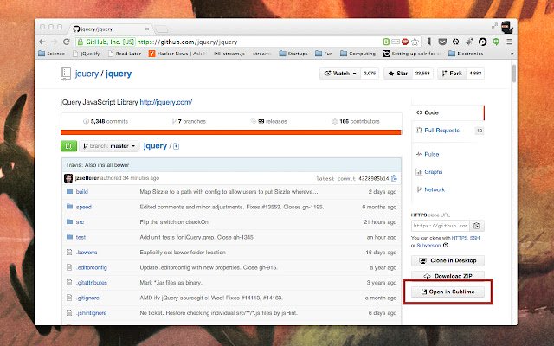Click the Pocket extension icon
This screenshot has height=346, width=554.
tap(442, 42)
